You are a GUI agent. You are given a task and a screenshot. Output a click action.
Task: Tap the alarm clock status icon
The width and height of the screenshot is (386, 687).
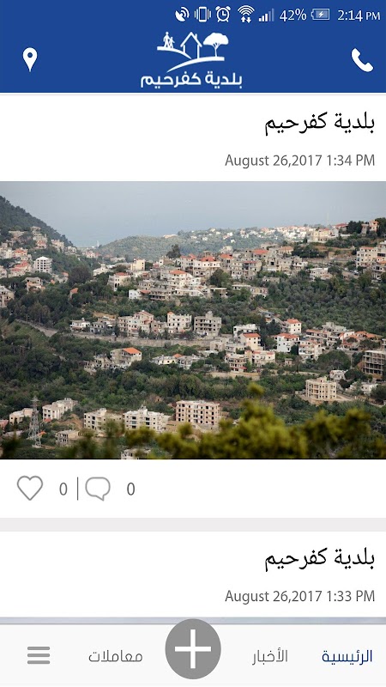click(x=223, y=15)
